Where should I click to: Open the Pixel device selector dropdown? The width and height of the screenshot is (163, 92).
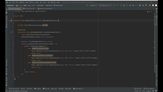(x=106, y=5)
